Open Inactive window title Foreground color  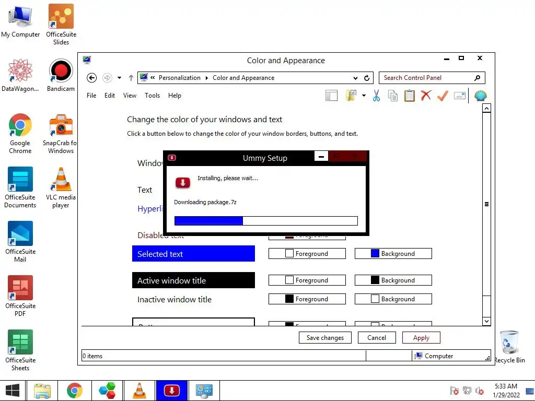307,299
